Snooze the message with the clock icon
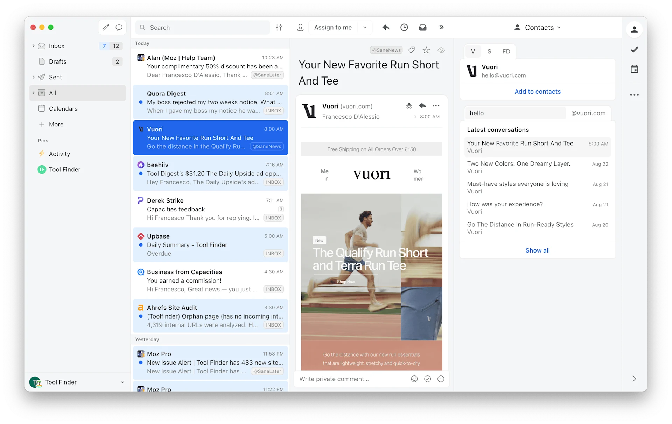 click(x=404, y=27)
